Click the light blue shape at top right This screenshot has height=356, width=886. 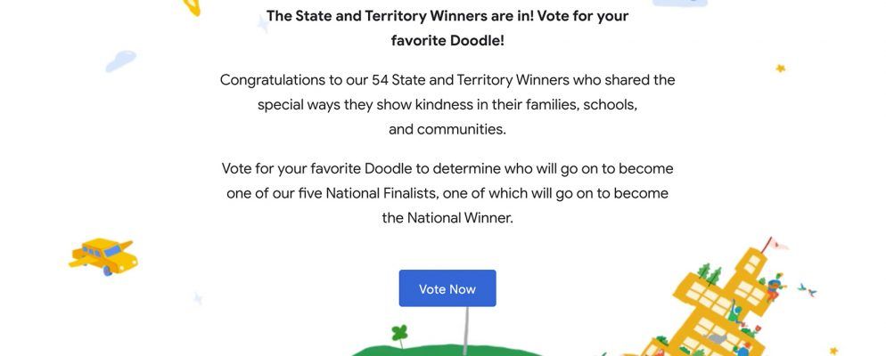pos(680,3)
